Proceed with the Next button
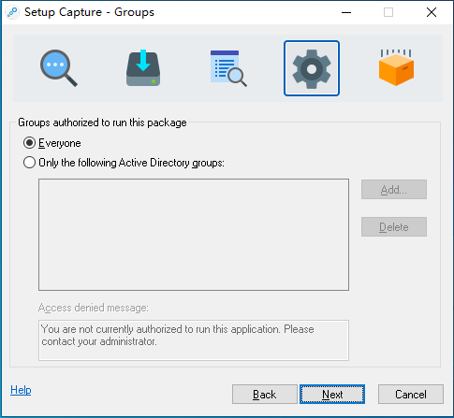The image size is (454, 418). (x=332, y=394)
